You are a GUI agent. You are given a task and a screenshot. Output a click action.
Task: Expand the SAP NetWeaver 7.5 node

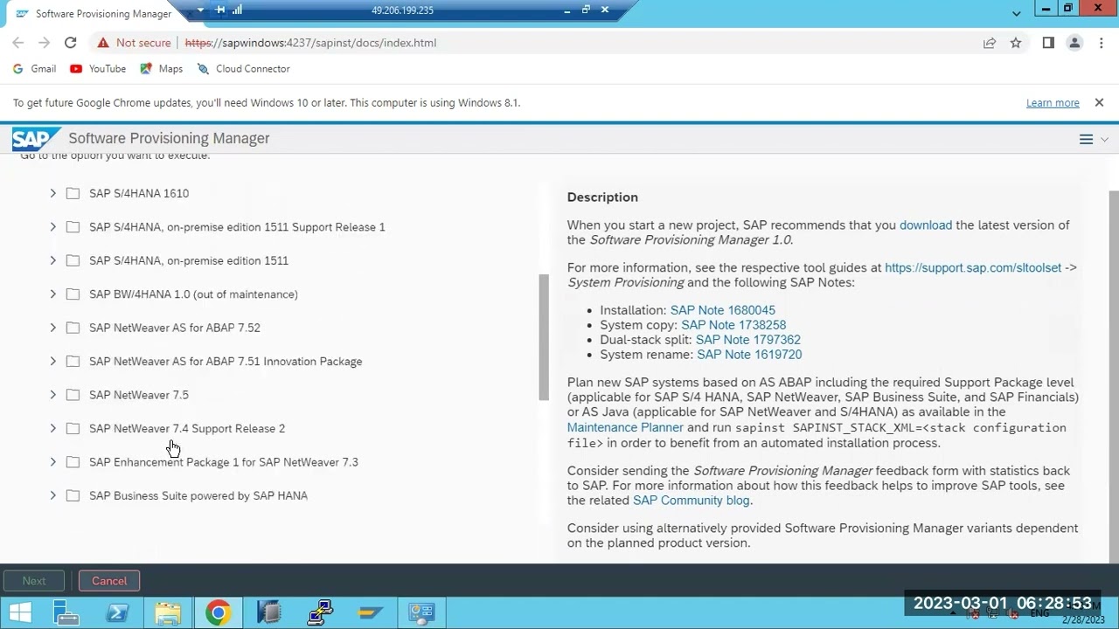(52, 395)
